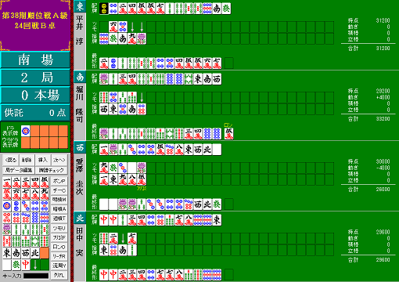Run the 牌譜チェック button
This screenshot has width=399, height=282.
pos(51,170)
